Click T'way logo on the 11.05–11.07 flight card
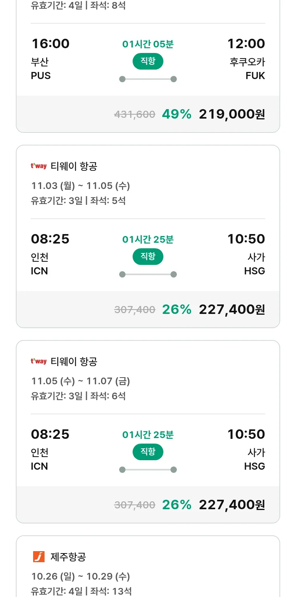Screen dimensions: 296x597 tap(39, 361)
